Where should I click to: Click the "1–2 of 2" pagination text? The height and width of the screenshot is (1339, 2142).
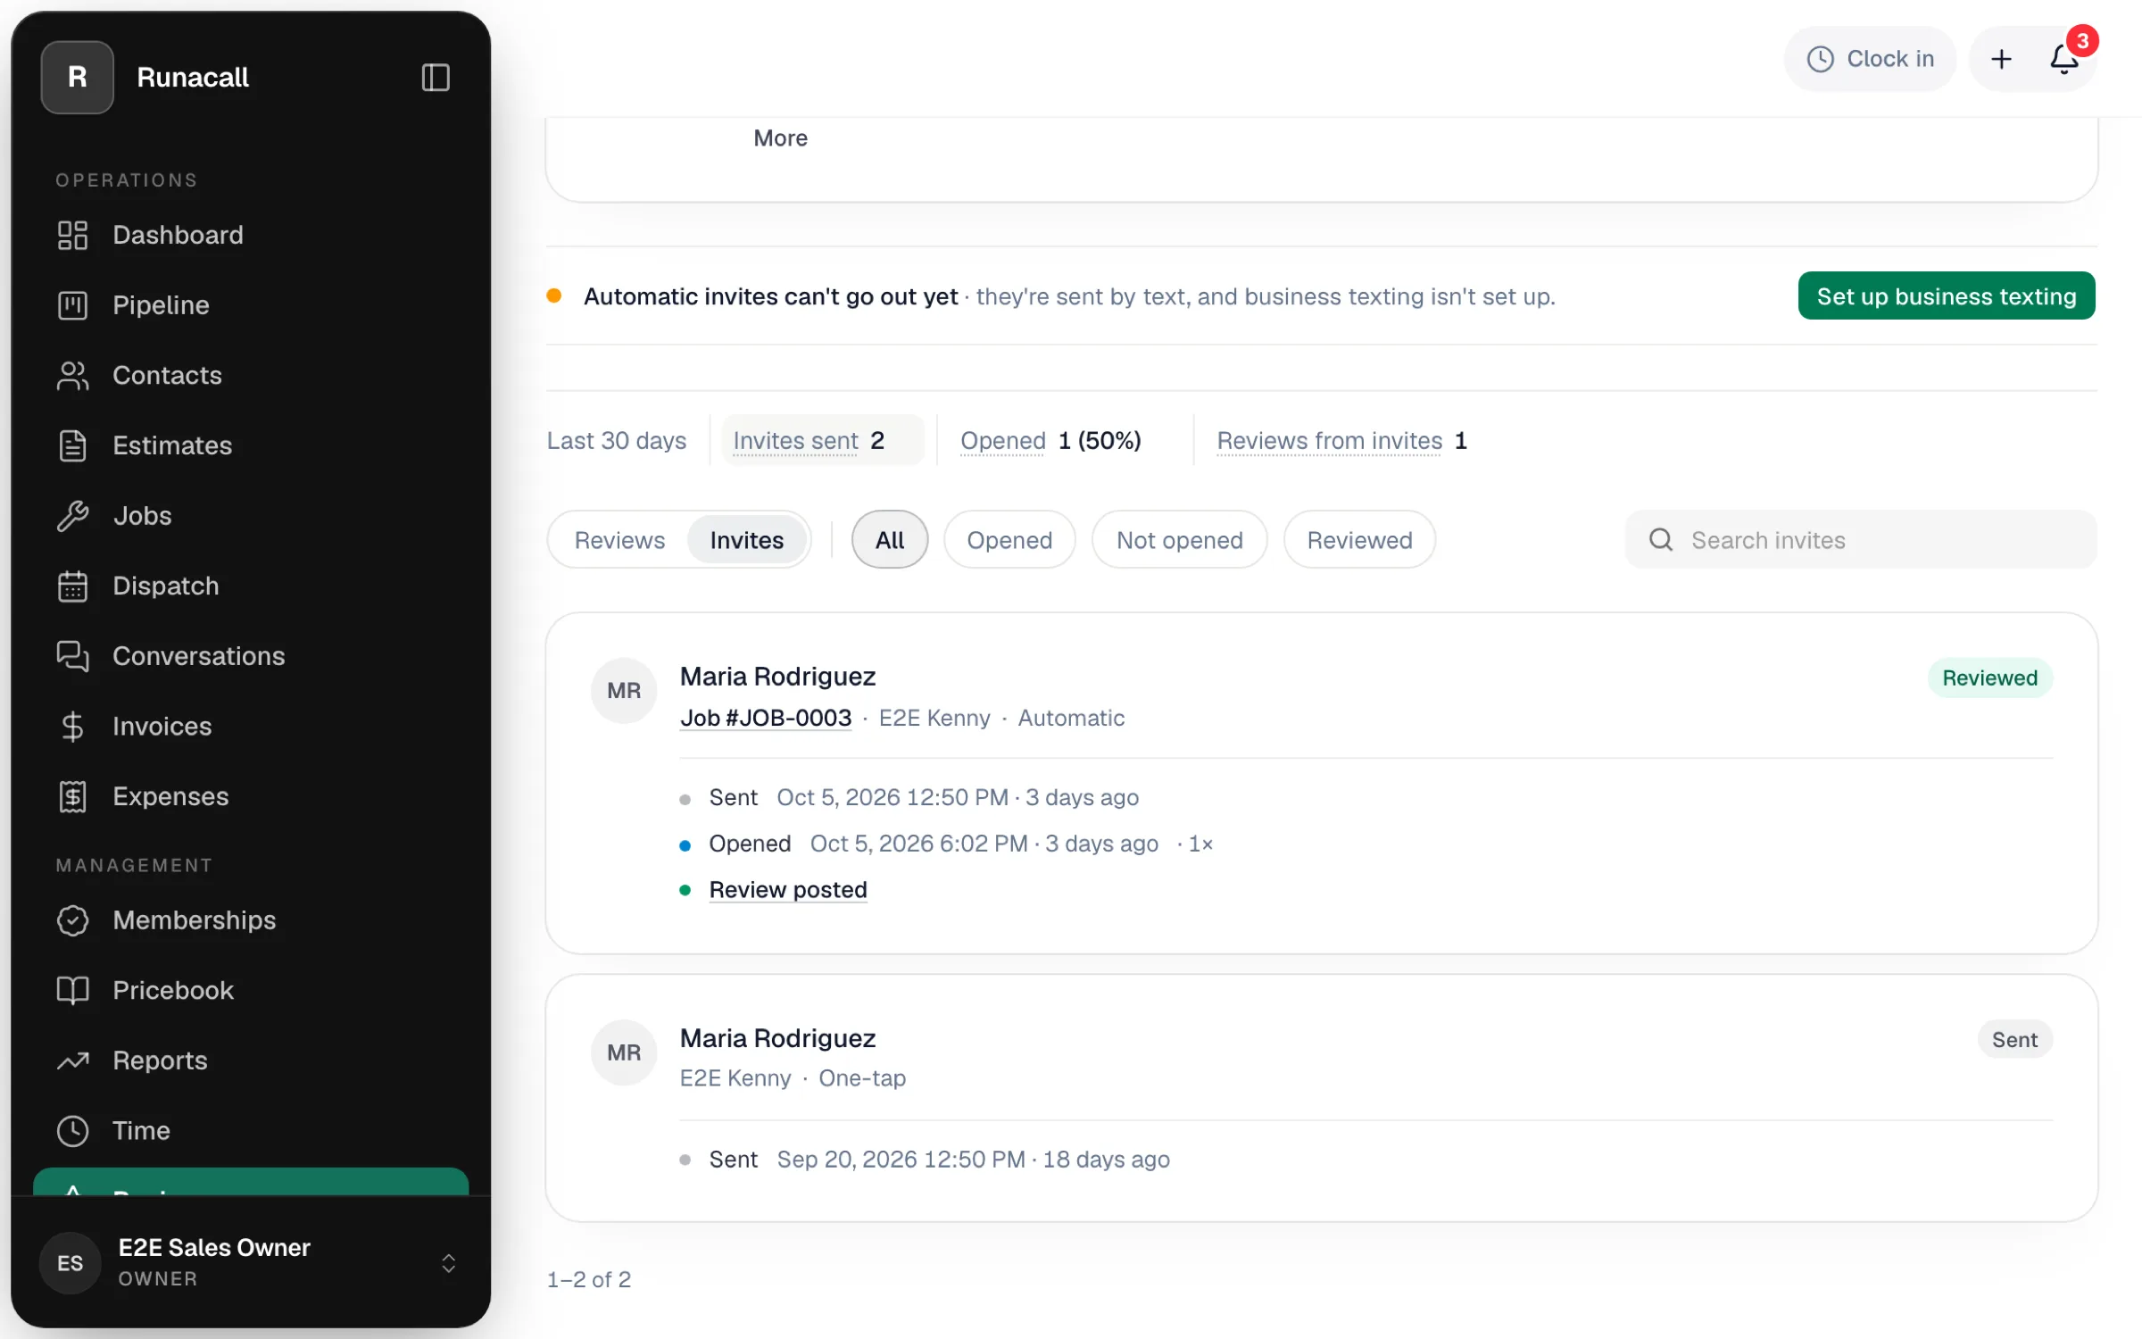pyautogui.click(x=589, y=1279)
